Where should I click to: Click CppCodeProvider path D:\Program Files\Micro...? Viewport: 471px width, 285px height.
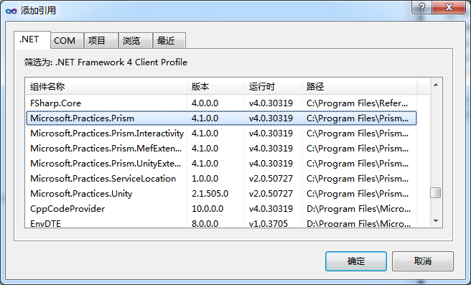point(358,209)
